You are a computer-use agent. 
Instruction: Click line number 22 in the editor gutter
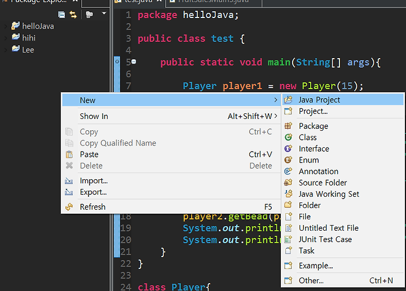point(126,263)
